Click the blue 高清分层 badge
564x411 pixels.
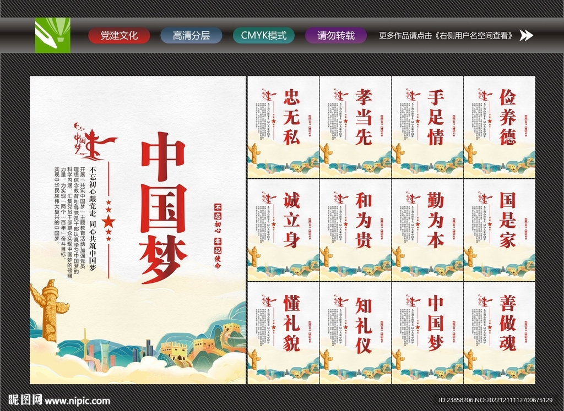coord(190,35)
